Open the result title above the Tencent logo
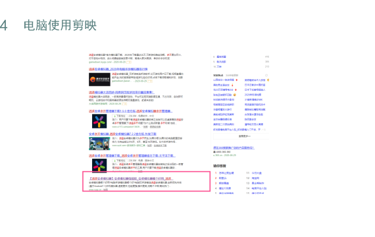The image size is (375, 237). tap(118, 69)
